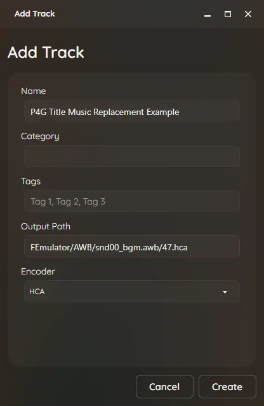
Task: Click the Add Track title bar caption
Action: point(35,14)
